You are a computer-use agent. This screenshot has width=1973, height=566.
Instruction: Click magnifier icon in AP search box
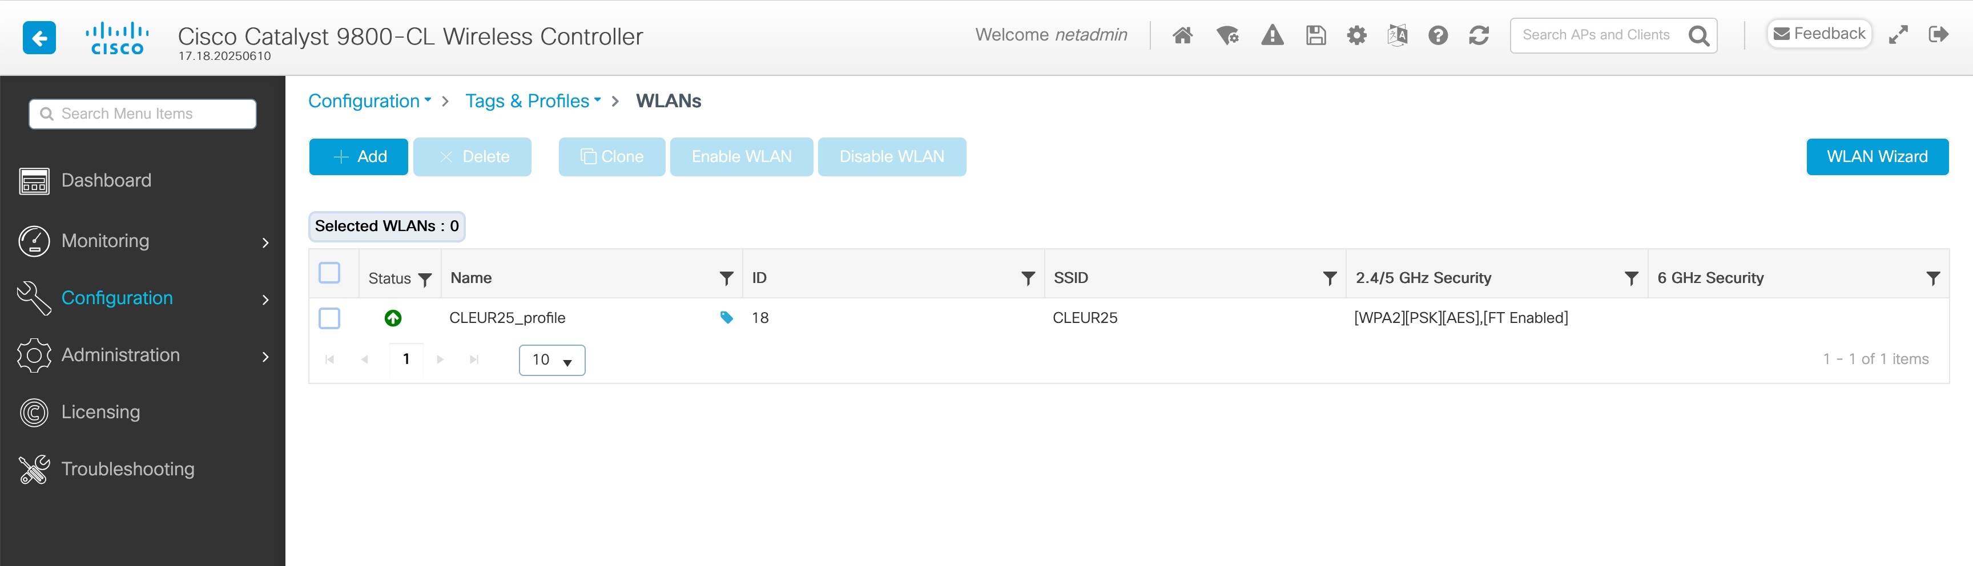(x=1699, y=36)
